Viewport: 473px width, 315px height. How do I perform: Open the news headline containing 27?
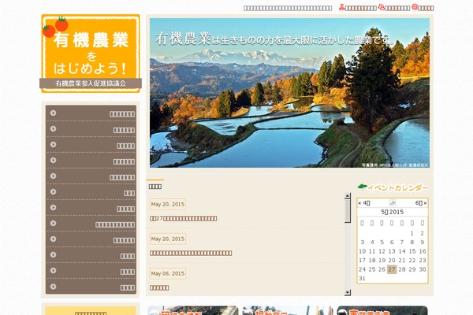click(184, 218)
